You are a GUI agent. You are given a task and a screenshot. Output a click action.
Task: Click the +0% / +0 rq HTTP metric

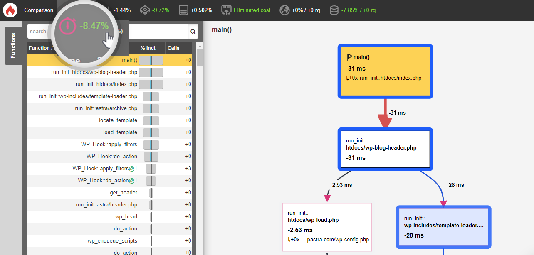(x=306, y=10)
